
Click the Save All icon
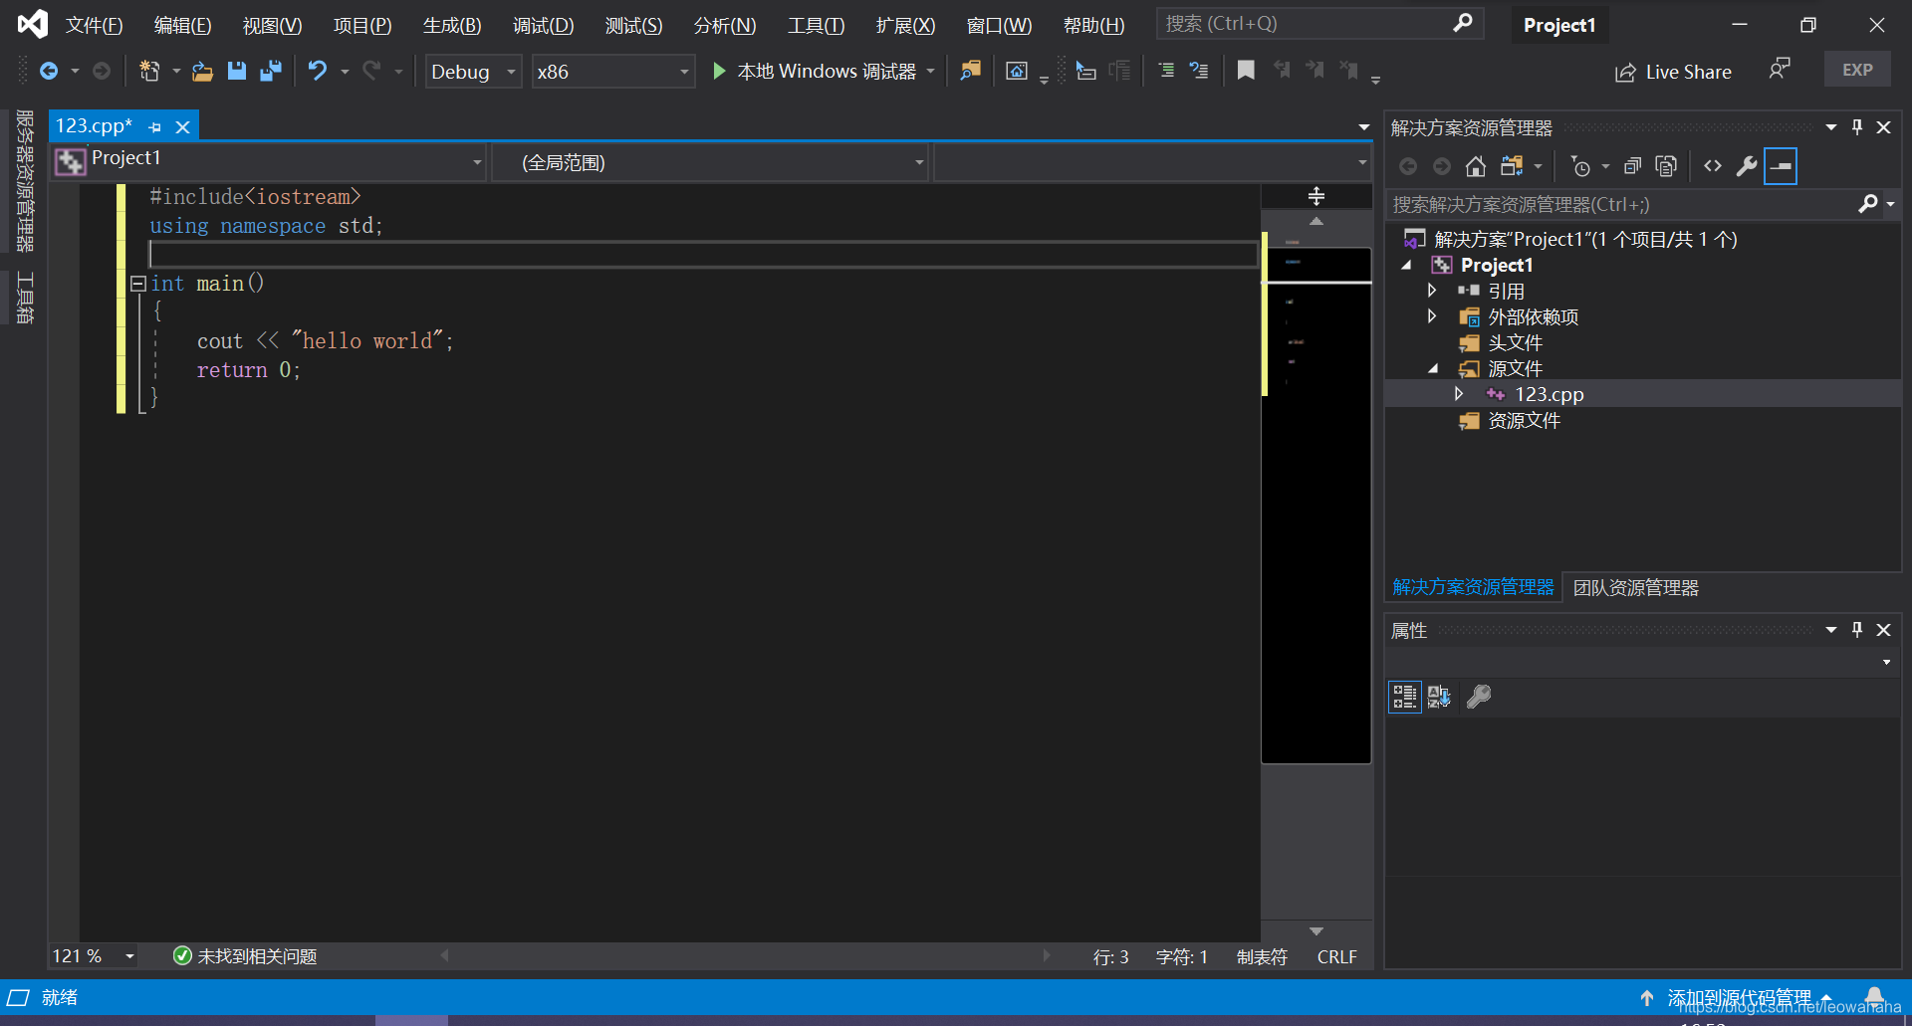pos(271,71)
